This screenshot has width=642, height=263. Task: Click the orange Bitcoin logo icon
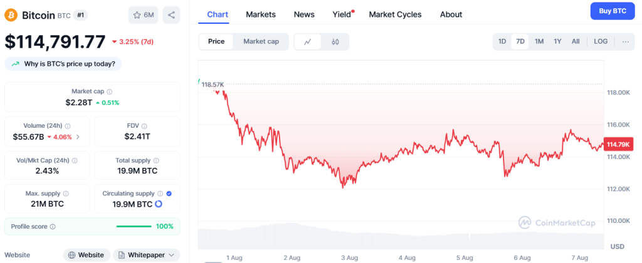pos(11,14)
